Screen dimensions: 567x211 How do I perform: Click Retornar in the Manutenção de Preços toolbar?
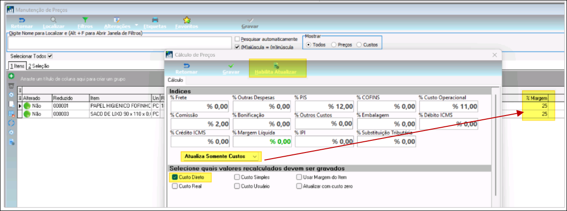[x=22, y=23]
